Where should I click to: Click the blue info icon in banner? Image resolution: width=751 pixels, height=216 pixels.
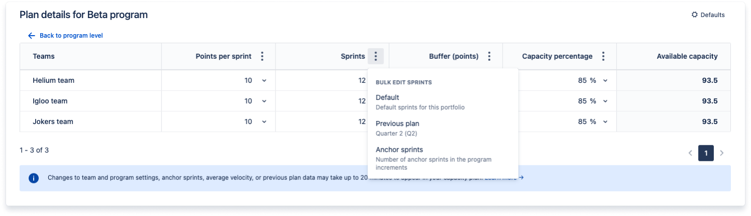(x=34, y=178)
